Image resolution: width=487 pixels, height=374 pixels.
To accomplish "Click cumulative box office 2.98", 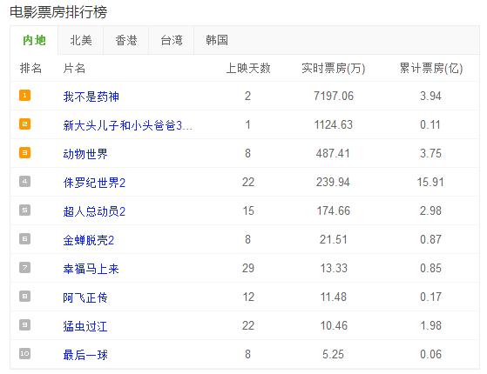I will [x=430, y=210].
